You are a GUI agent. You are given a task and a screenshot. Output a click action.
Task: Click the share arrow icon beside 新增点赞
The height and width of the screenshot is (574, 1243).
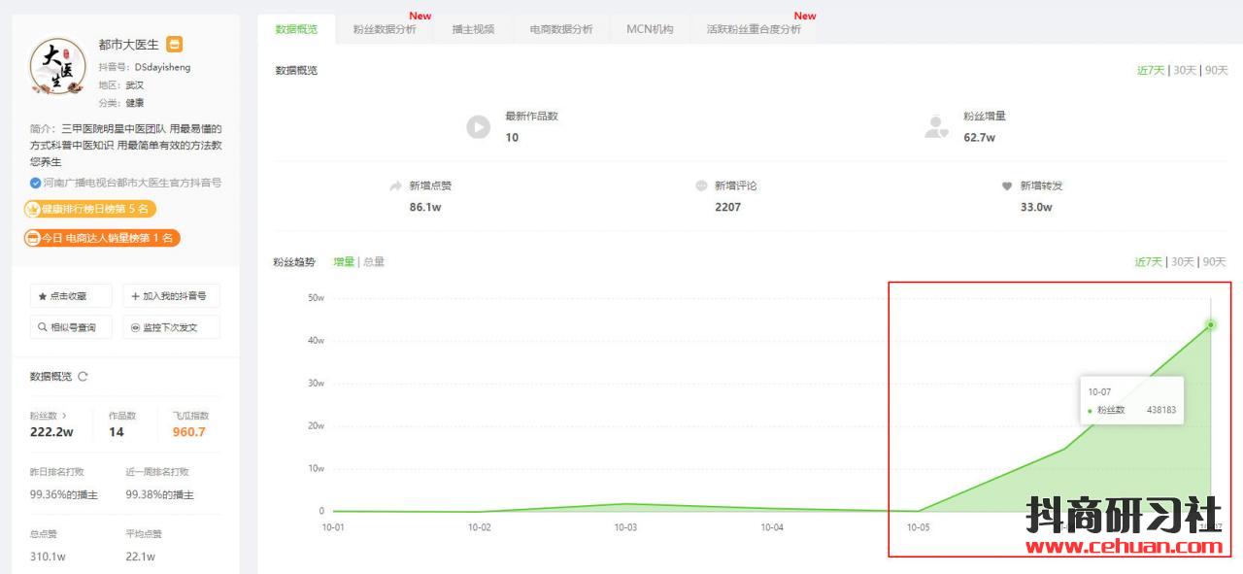(x=395, y=186)
